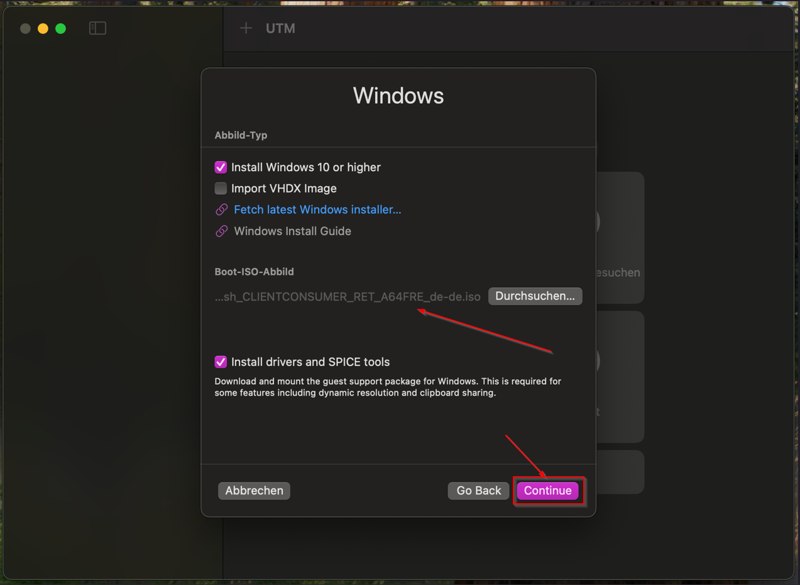The image size is (800, 585).
Task: Click the Windows dialog heading
Action: 398,96
